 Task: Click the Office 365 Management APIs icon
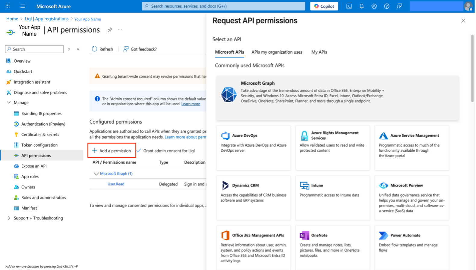click(225, 235)
